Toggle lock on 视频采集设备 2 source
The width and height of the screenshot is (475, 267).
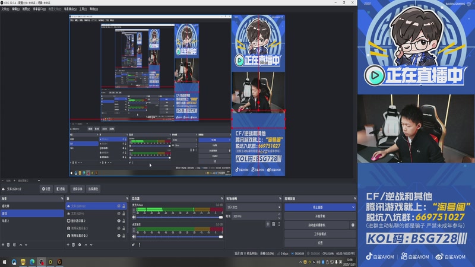pos(123,236)
